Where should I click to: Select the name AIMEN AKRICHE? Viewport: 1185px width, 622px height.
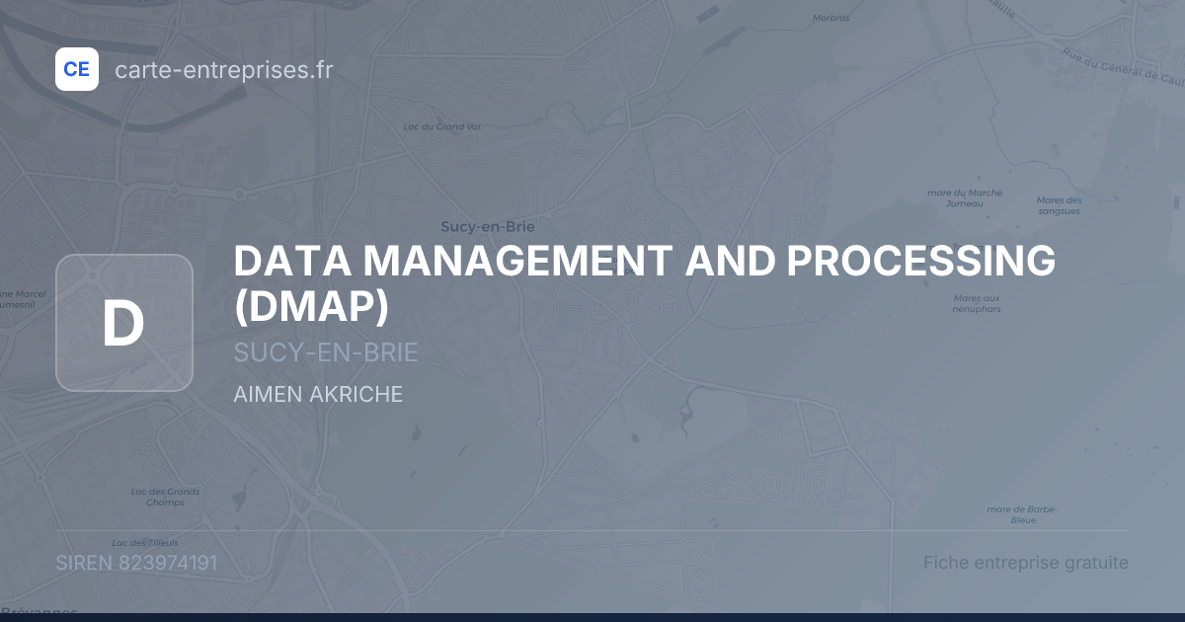tap(318, 394)
